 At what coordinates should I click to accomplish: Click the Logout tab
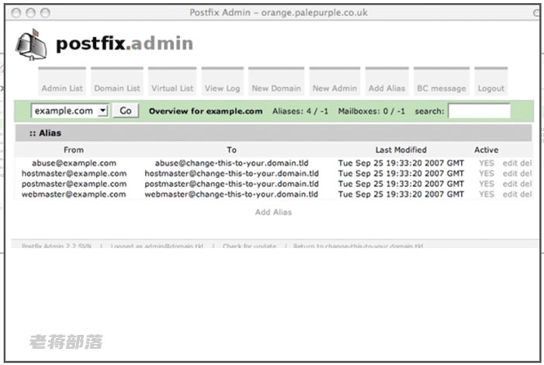pyautogui.click(x=491, y=81)
